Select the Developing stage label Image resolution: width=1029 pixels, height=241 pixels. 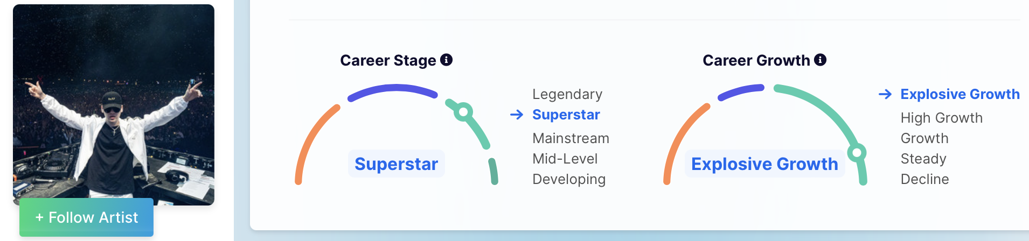point(569,179)
